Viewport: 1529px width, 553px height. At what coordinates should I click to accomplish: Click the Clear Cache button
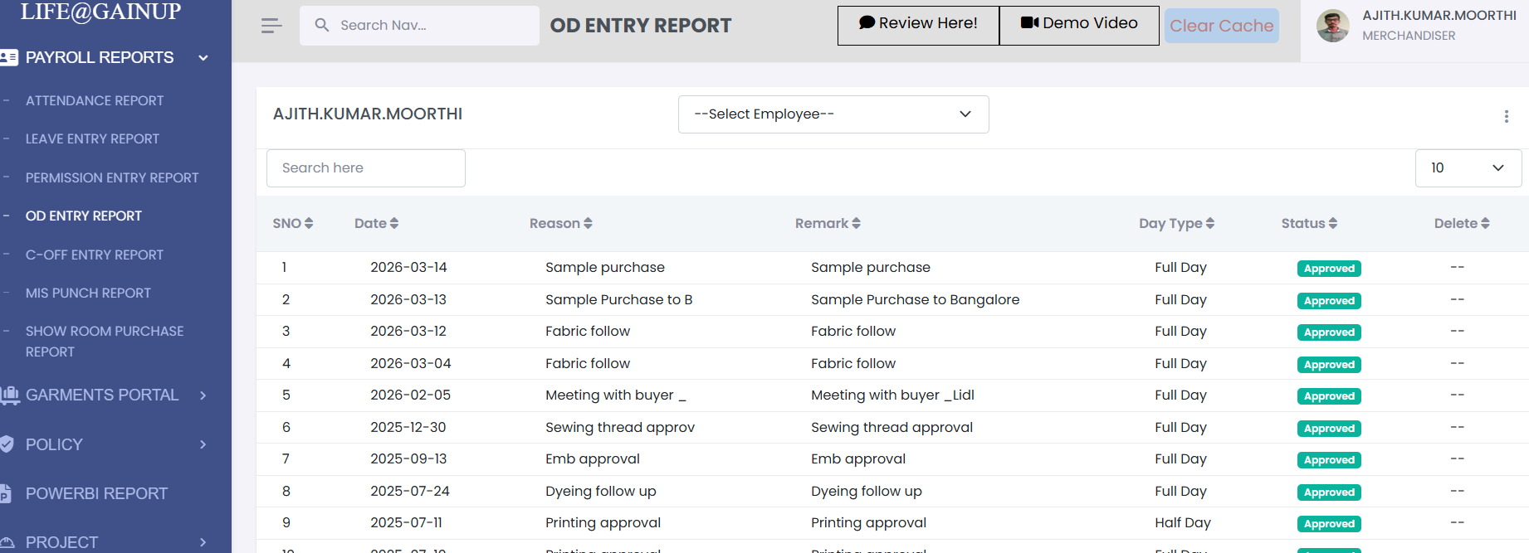[x=1221, y=26]
